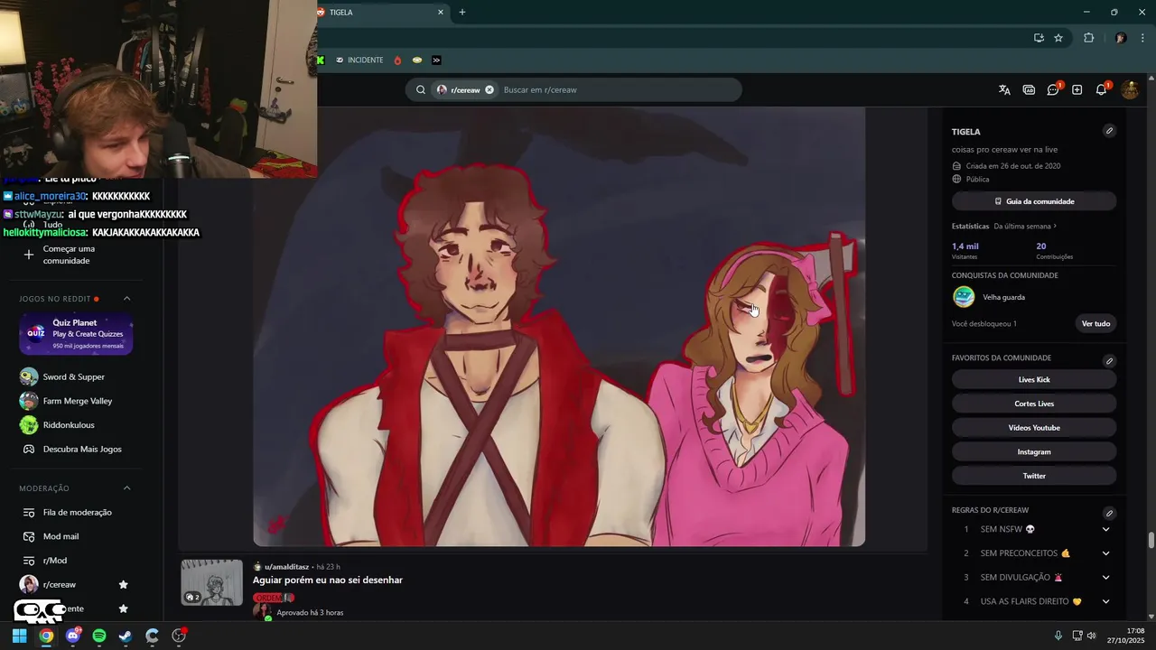This screenshot has height=650, width=1156.
Task: Open Chrome three-dot menu
Action: [1143, 38]
